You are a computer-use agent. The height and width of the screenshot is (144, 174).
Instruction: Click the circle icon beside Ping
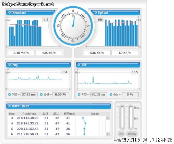click(9, 65)
